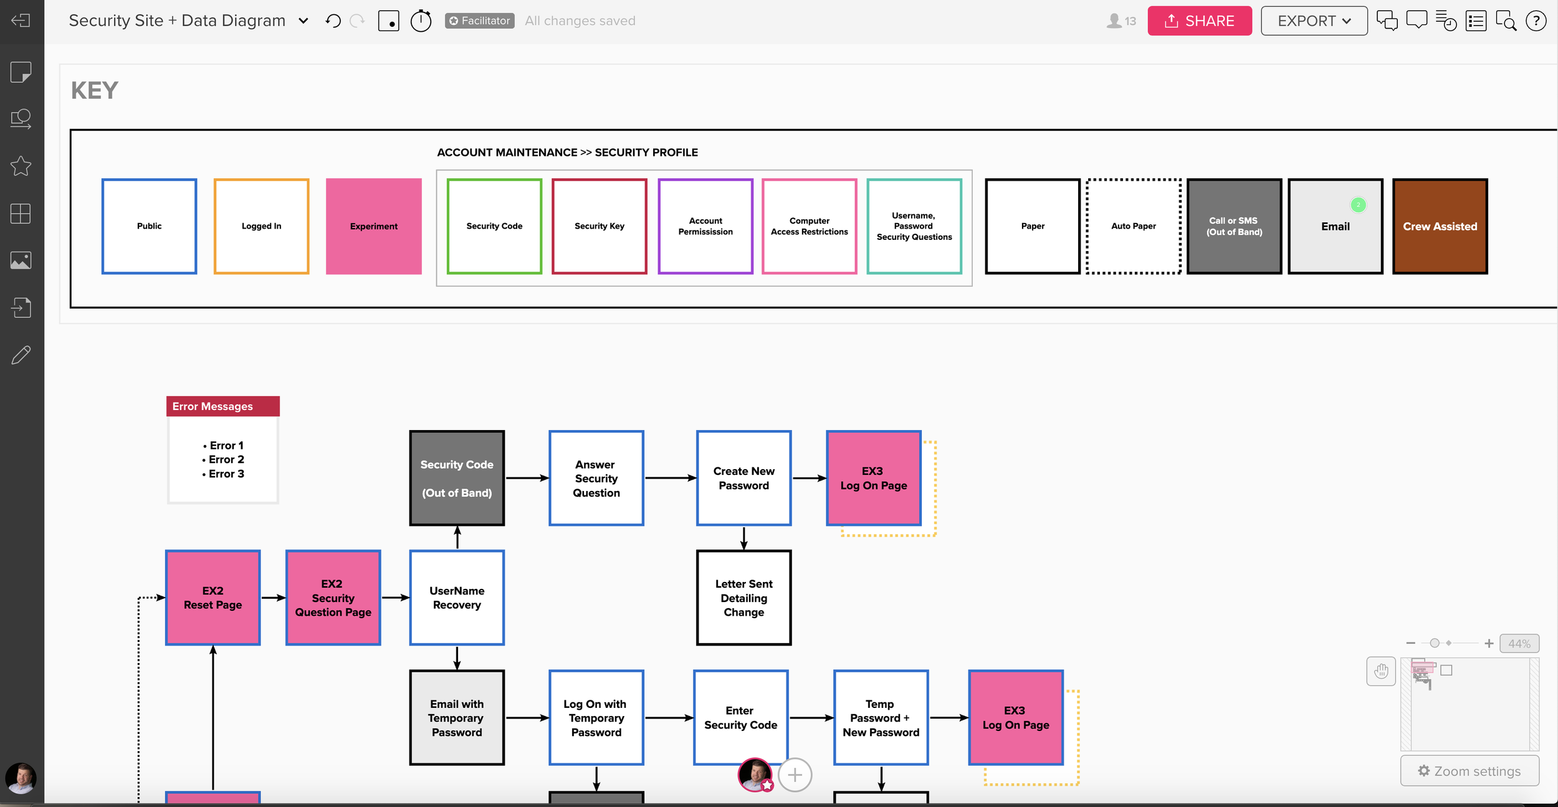Open the help question mark icon
Viewport: 1558px width, 807px height.
1536,21
